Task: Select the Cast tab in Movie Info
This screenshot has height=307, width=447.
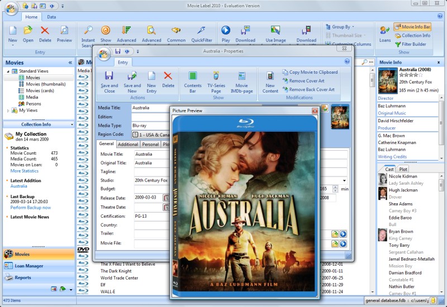Action: pos(389,169)
